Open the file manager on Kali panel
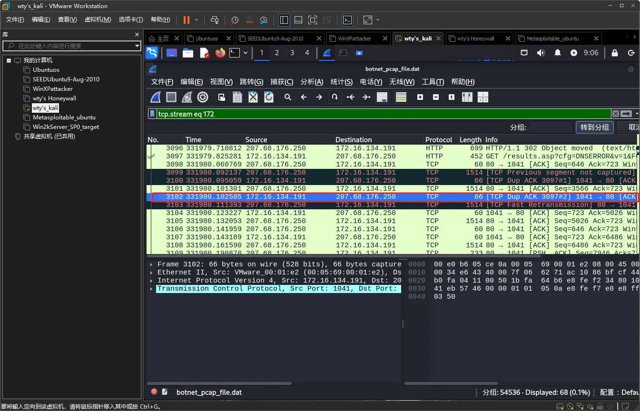 [188, 53]
